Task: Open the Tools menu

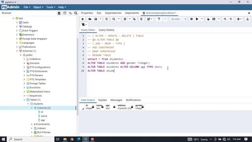Action: point(51,7)
